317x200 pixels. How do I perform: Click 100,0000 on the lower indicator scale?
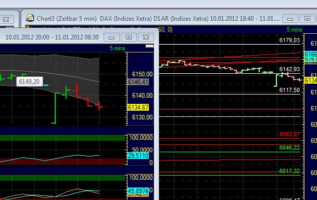point(141,178)
